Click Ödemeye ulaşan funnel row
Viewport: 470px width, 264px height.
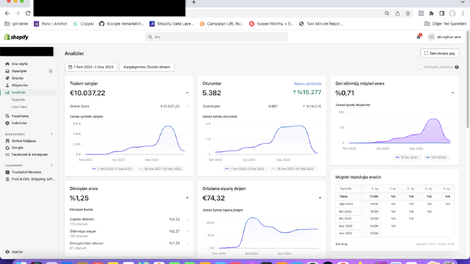point(129,233)
